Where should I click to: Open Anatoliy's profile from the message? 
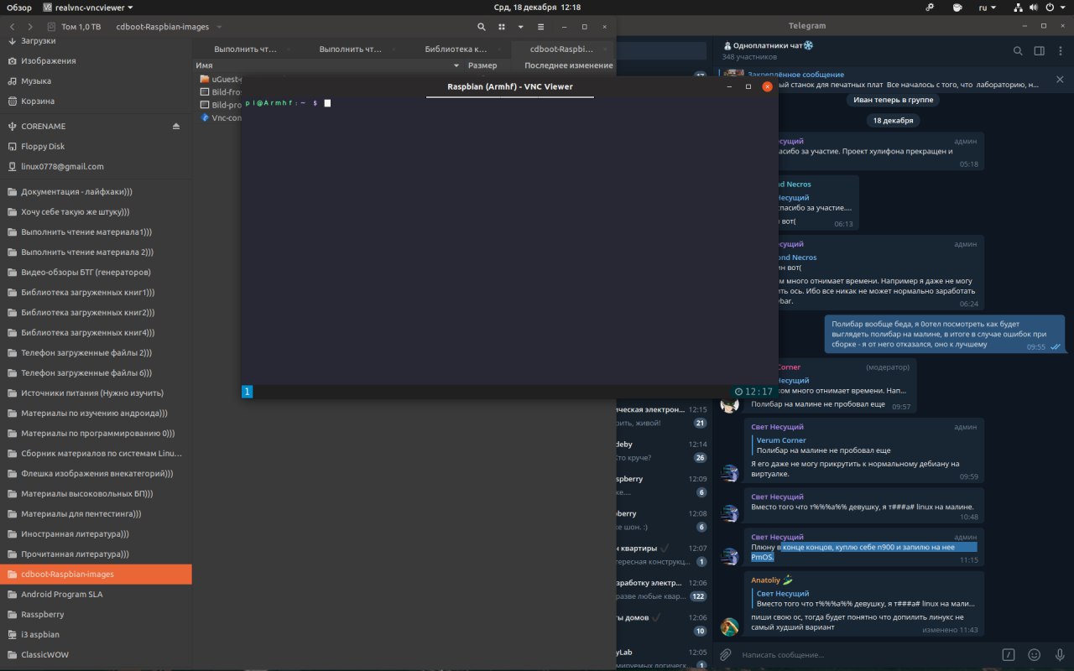pos(766,580)
